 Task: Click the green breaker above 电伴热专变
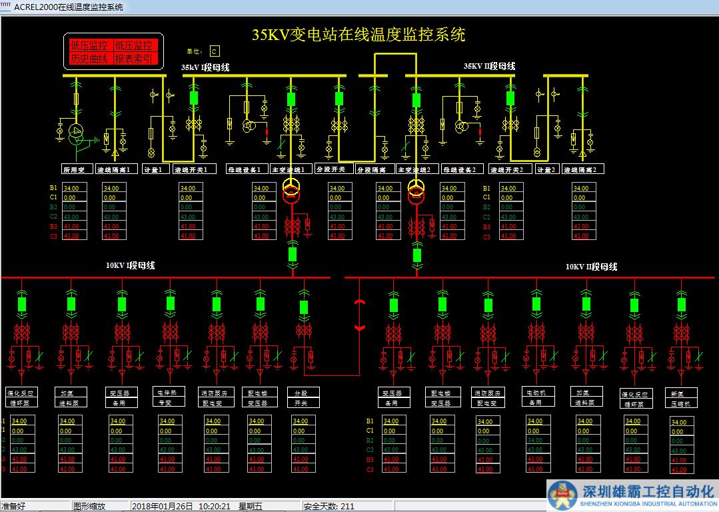click(170, 303)
